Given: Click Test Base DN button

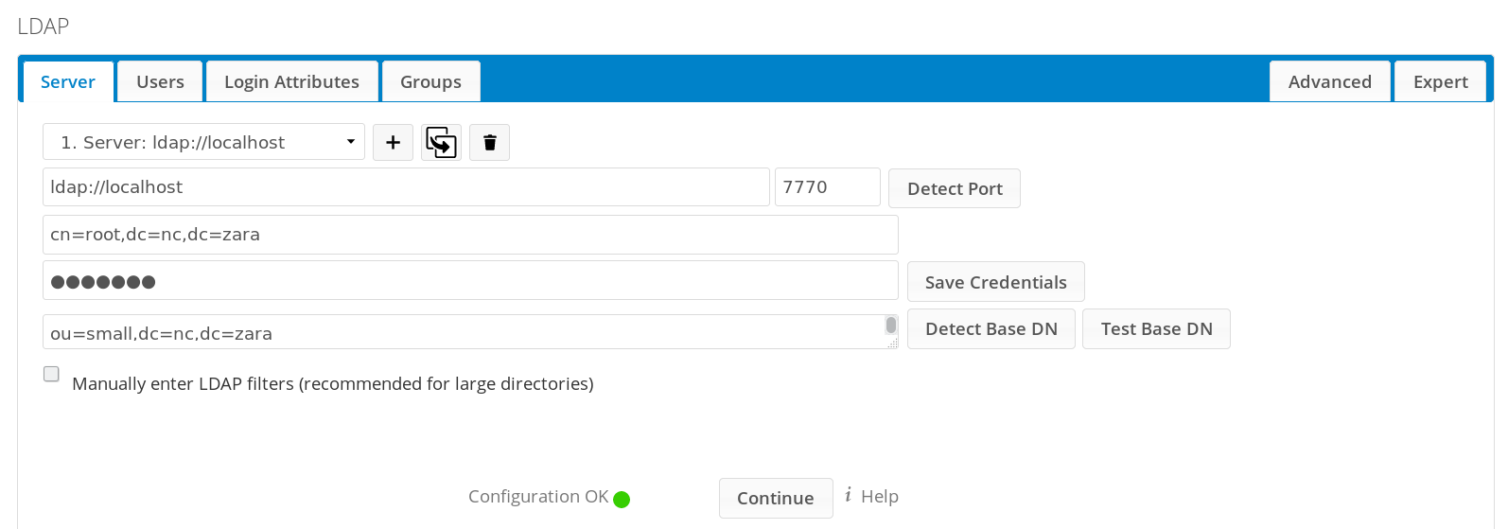Looking at the screenshot, I should tap(1156, 329).
